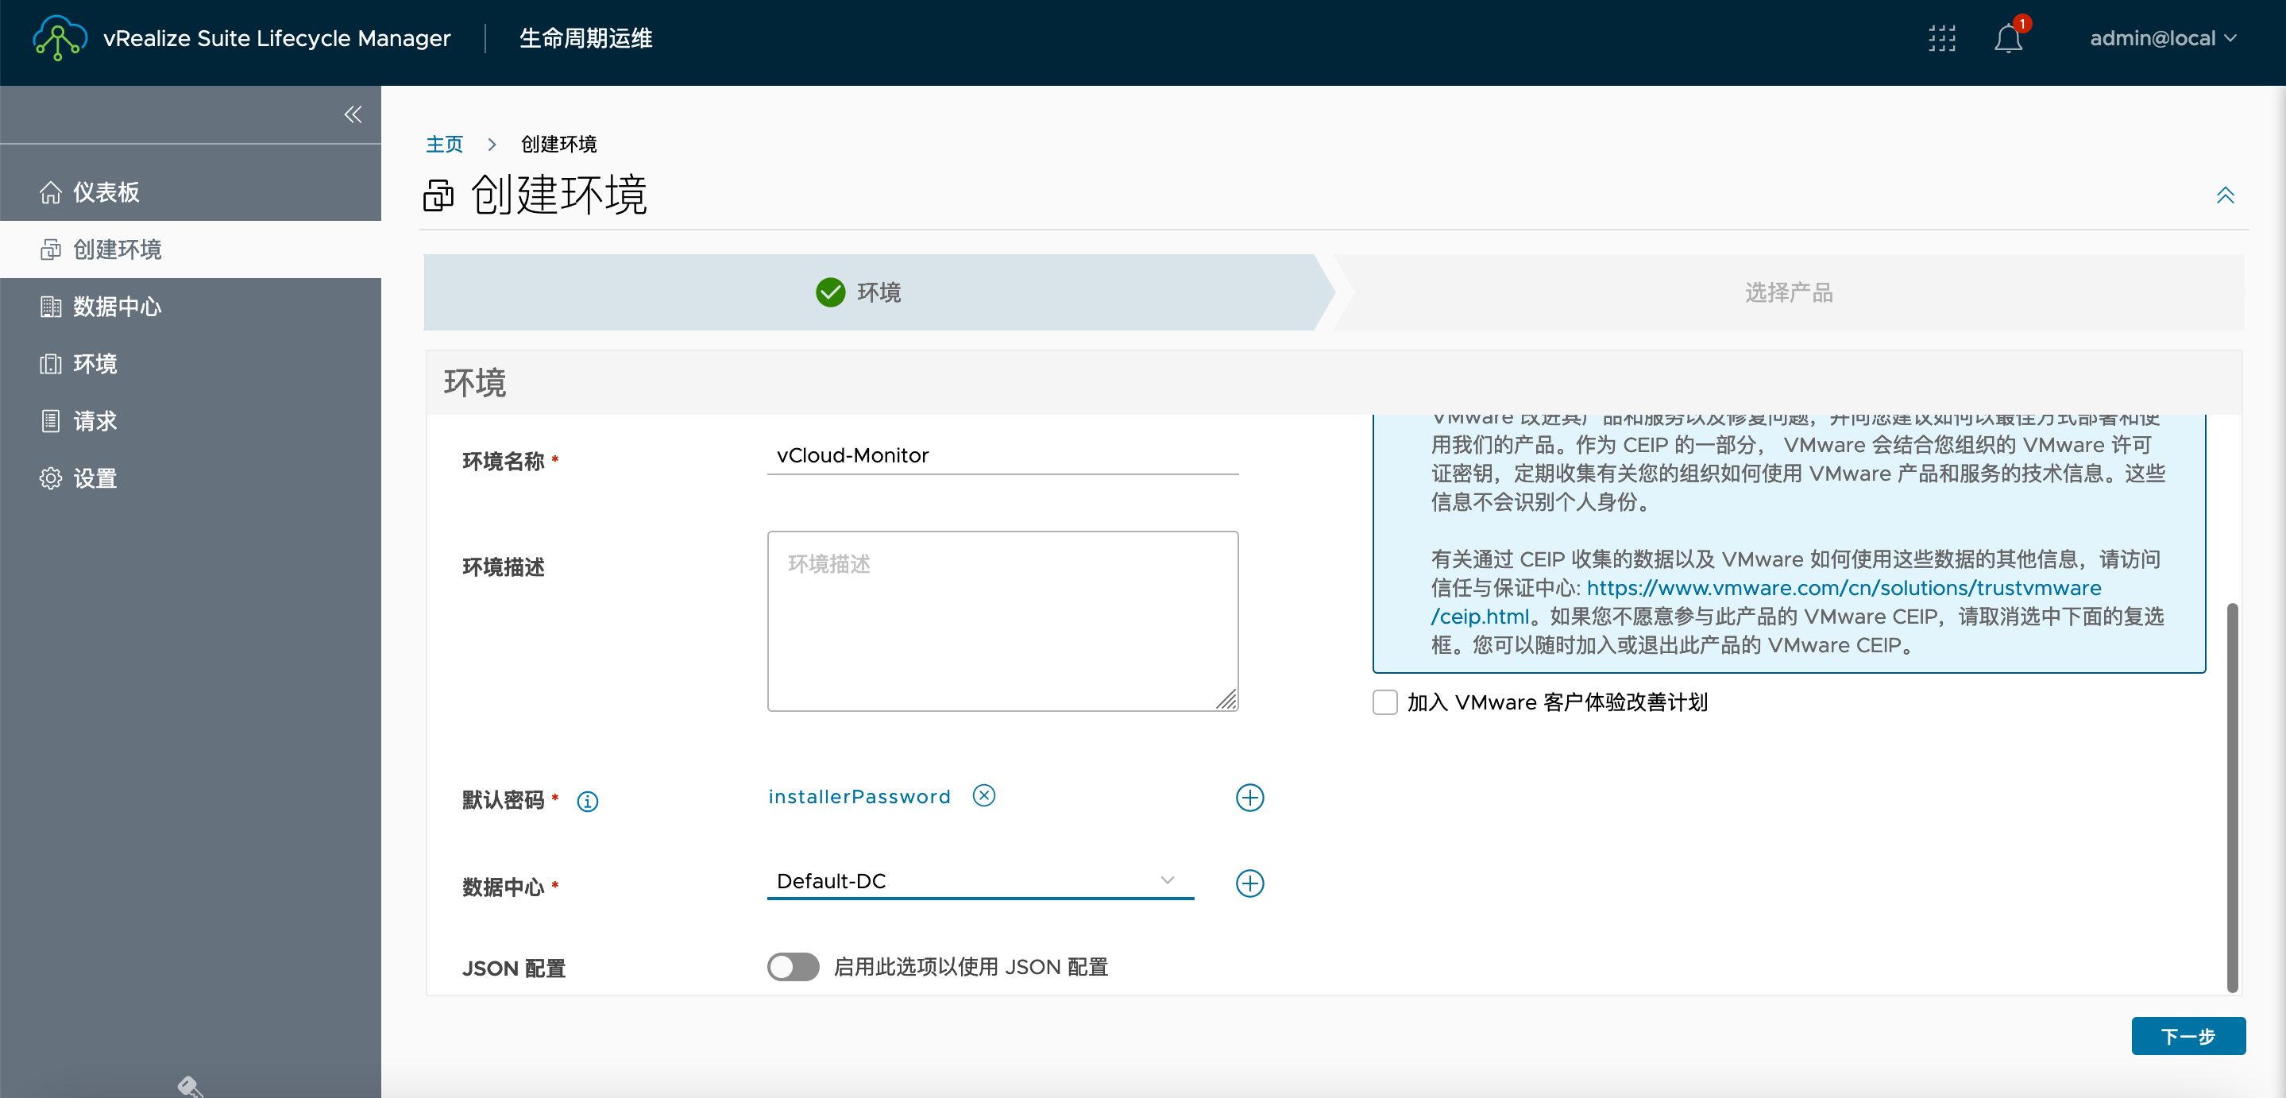Screen dimensions: 2286x1098
Task: Select the 选择产品 wizard step
Action: (1788, 292)
